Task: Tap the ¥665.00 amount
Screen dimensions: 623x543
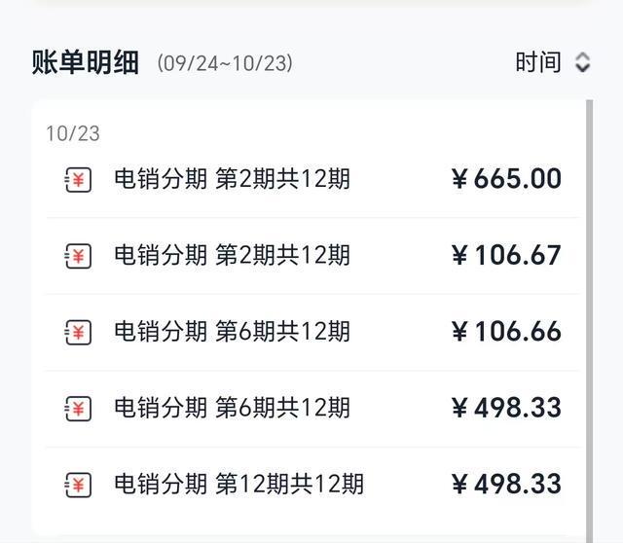Action: (x=506, y=179)
